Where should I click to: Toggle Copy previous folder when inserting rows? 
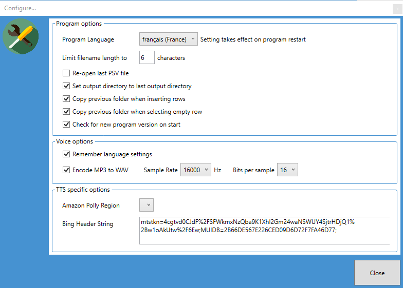[x=66, y=99]
